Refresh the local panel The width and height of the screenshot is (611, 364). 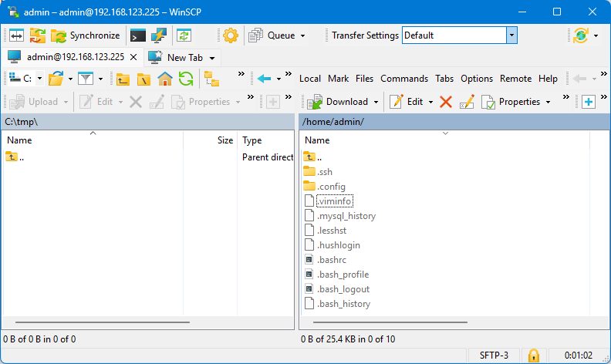[186, 79]
